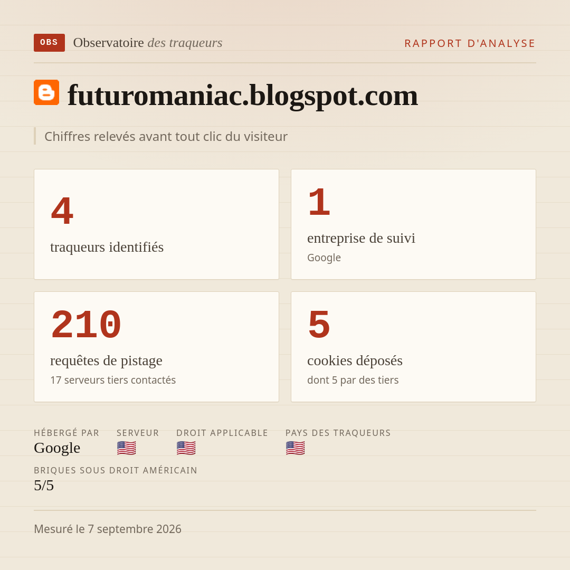
Task: Click the RAPPORT D'ANALYSE label
Action: tap(470, 43)
